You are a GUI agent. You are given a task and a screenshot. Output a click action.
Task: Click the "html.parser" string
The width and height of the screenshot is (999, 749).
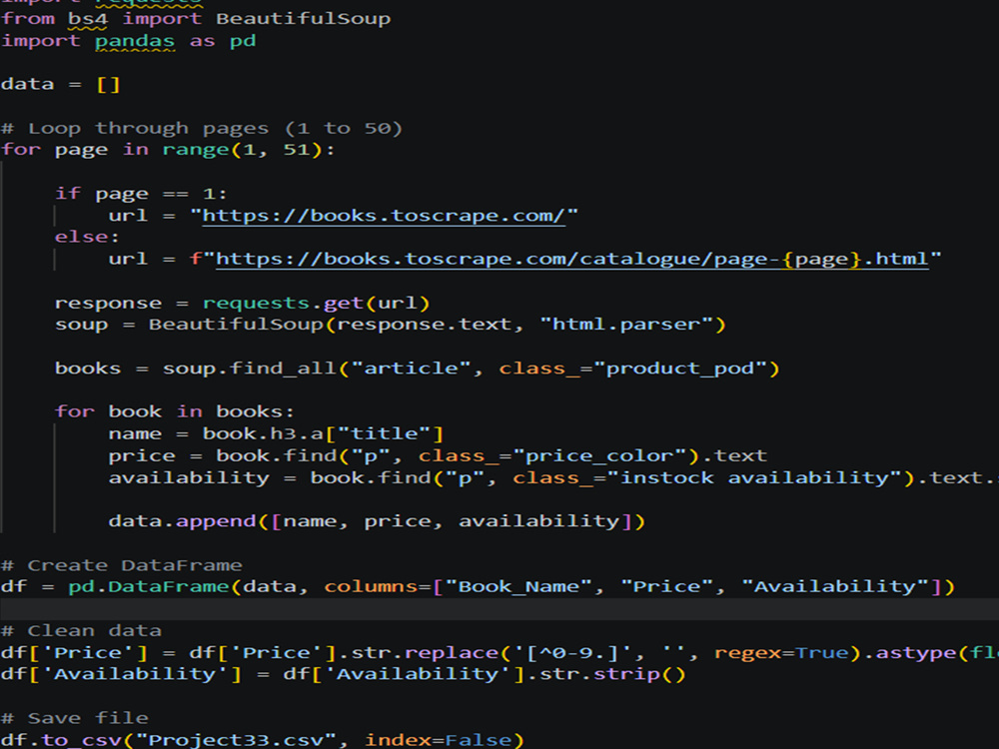(626, 325)
